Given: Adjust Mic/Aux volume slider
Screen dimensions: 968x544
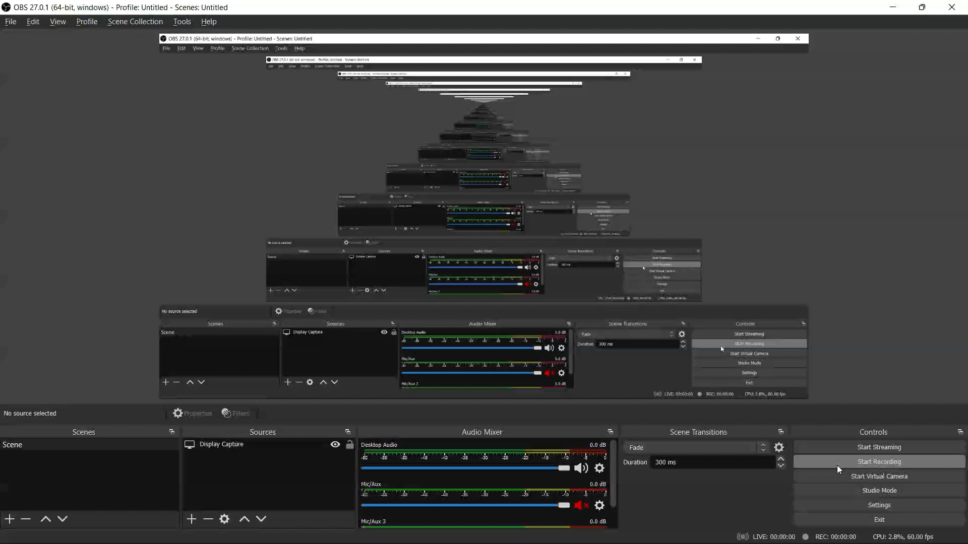Looking at the screenshot, I should (465, 505).
